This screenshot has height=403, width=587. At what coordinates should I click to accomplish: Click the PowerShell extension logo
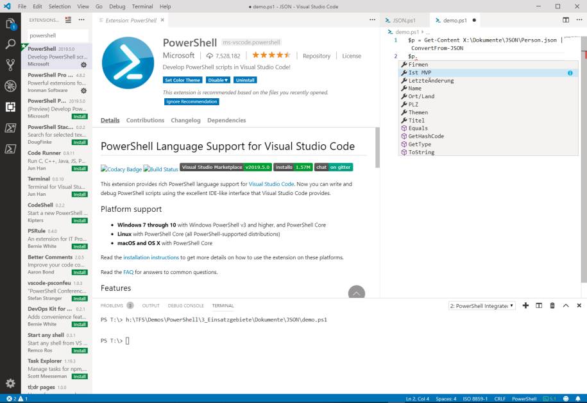pos(128,63)
